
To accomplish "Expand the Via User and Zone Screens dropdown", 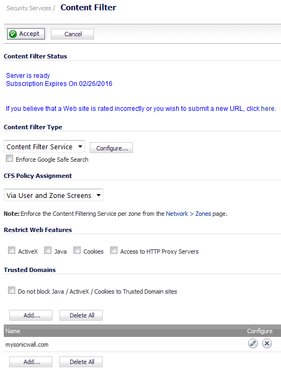I will [x=53, y=195].
